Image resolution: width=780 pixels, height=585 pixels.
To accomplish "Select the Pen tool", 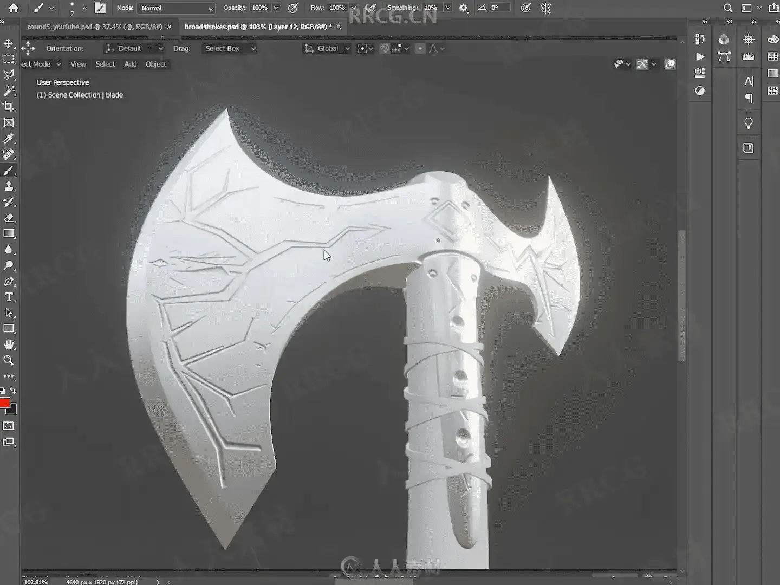I will coord(9,281).
